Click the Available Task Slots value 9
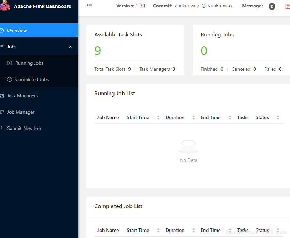Image resolution: width=290 pixels, height=238 pixels. (x=98, y=51)
